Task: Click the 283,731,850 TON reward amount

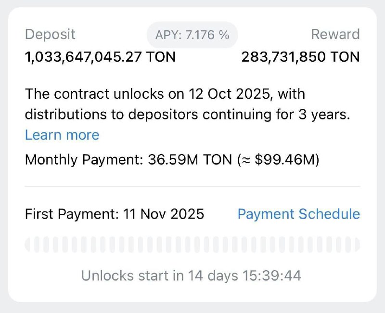Action: point(300,57)
